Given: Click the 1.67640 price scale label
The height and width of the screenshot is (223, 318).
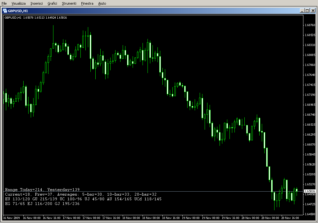Looking at the screenshot, I should click(x=310, y=75).
